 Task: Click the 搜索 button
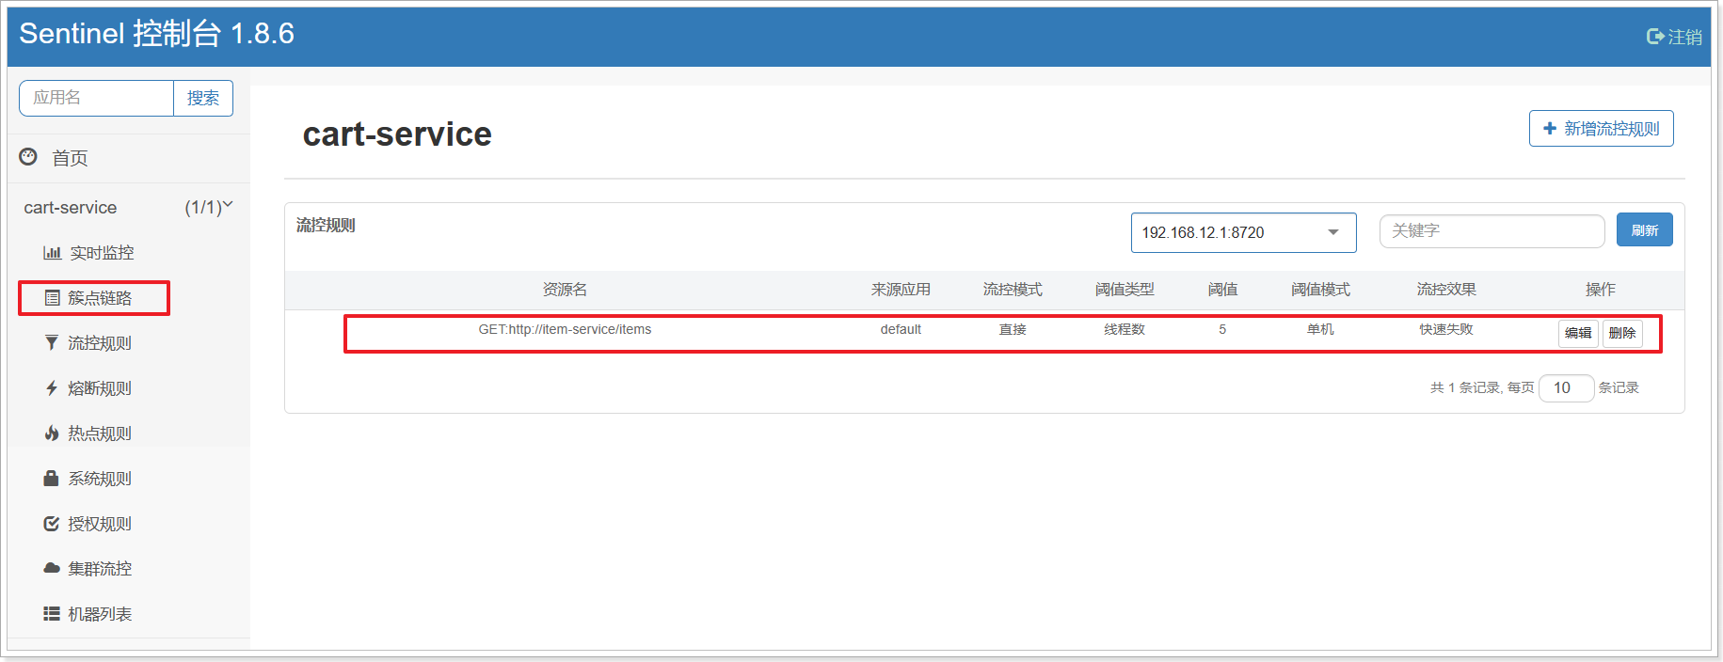pos(203,98)
